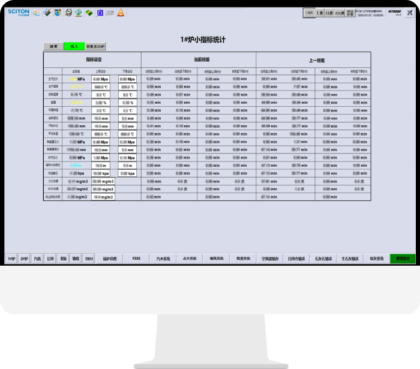420x369 pixels.
Task: Toggle the green 投入 button
Action: click(x=74, y=46)
